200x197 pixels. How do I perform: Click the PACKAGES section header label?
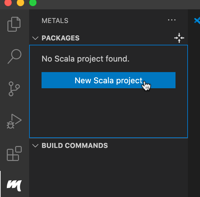pyautogui.click(x=60, y=38)
